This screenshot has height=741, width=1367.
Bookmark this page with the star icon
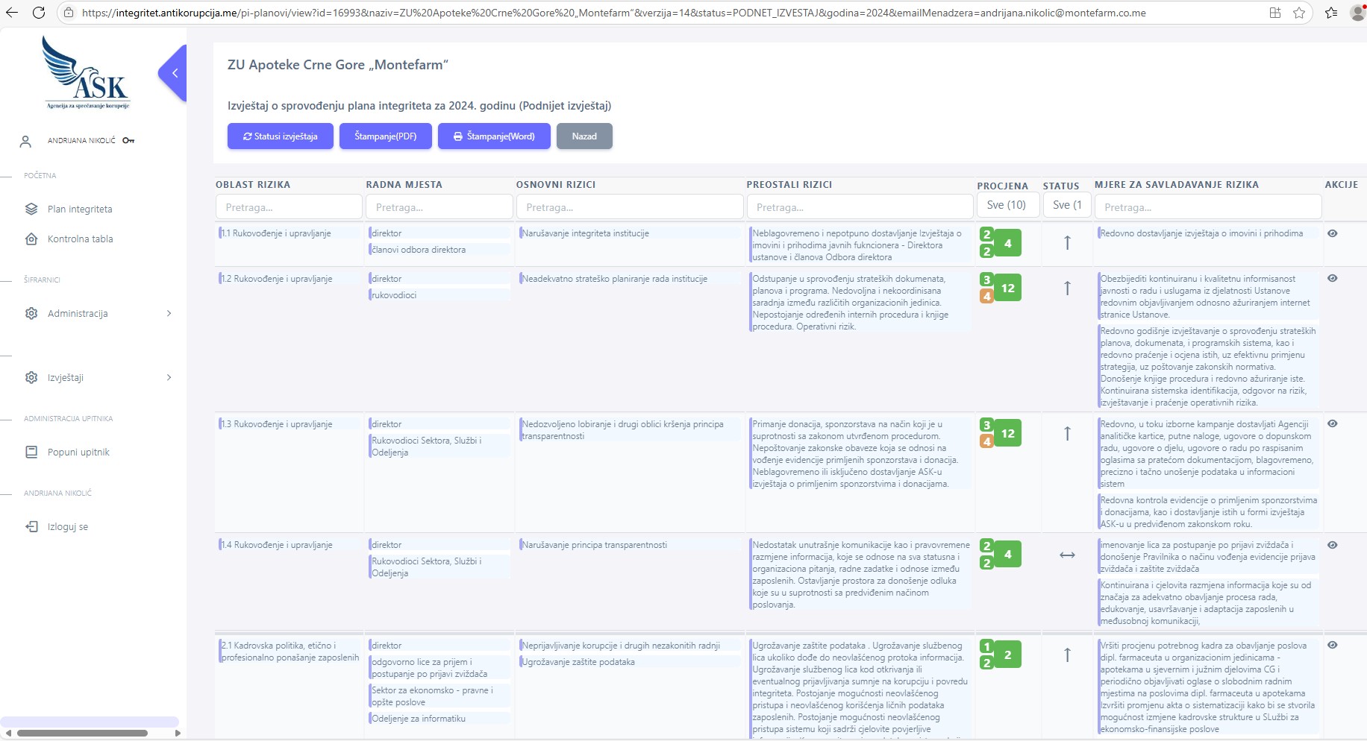(1299, 13)
